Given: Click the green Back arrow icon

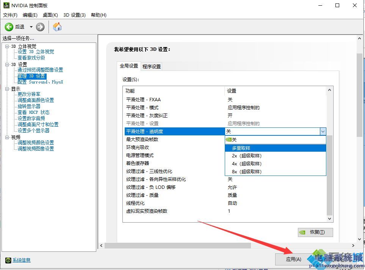Looking at the screenshot, I should coord(9,27).
